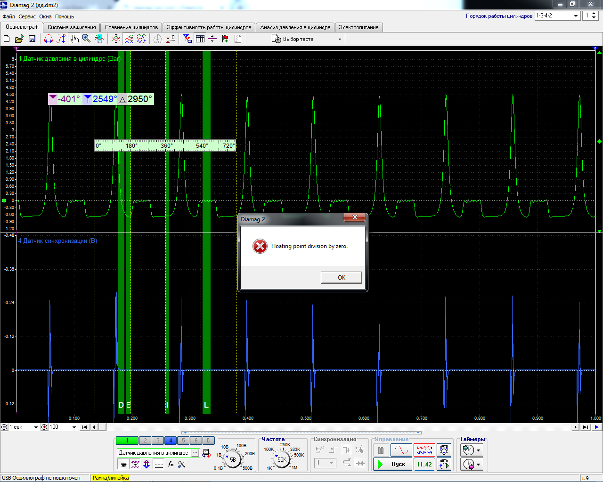Toggle channel 1 button
The height and width of the screenshot is (482, 603).
click(127, 441)
